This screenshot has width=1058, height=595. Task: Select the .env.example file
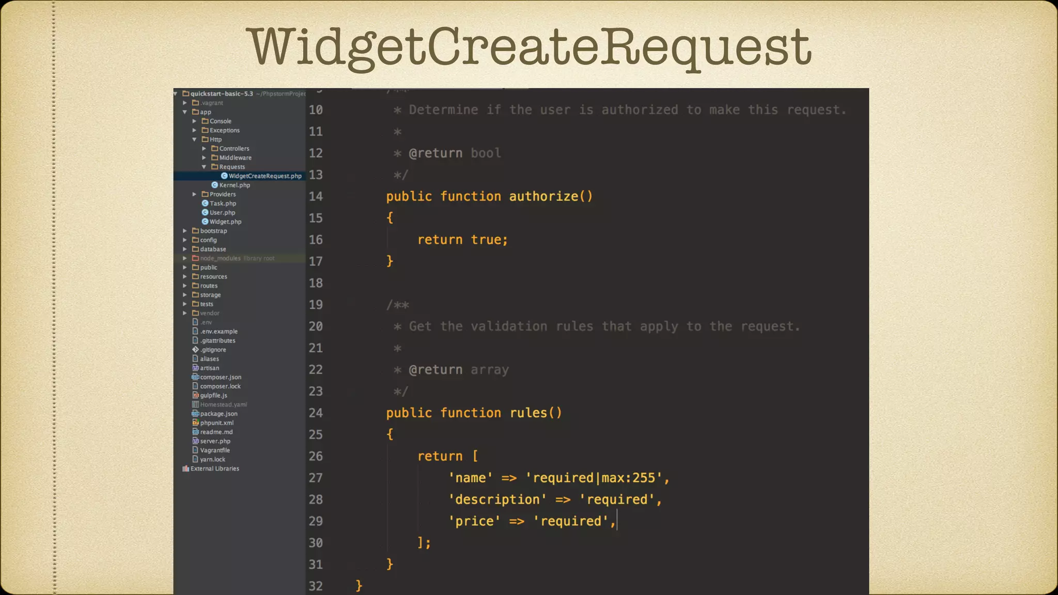pos(219,332)
